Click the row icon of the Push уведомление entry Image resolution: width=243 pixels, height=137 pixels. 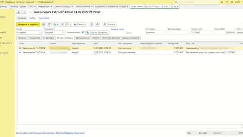pyautogui.click(x=20, y=53)
